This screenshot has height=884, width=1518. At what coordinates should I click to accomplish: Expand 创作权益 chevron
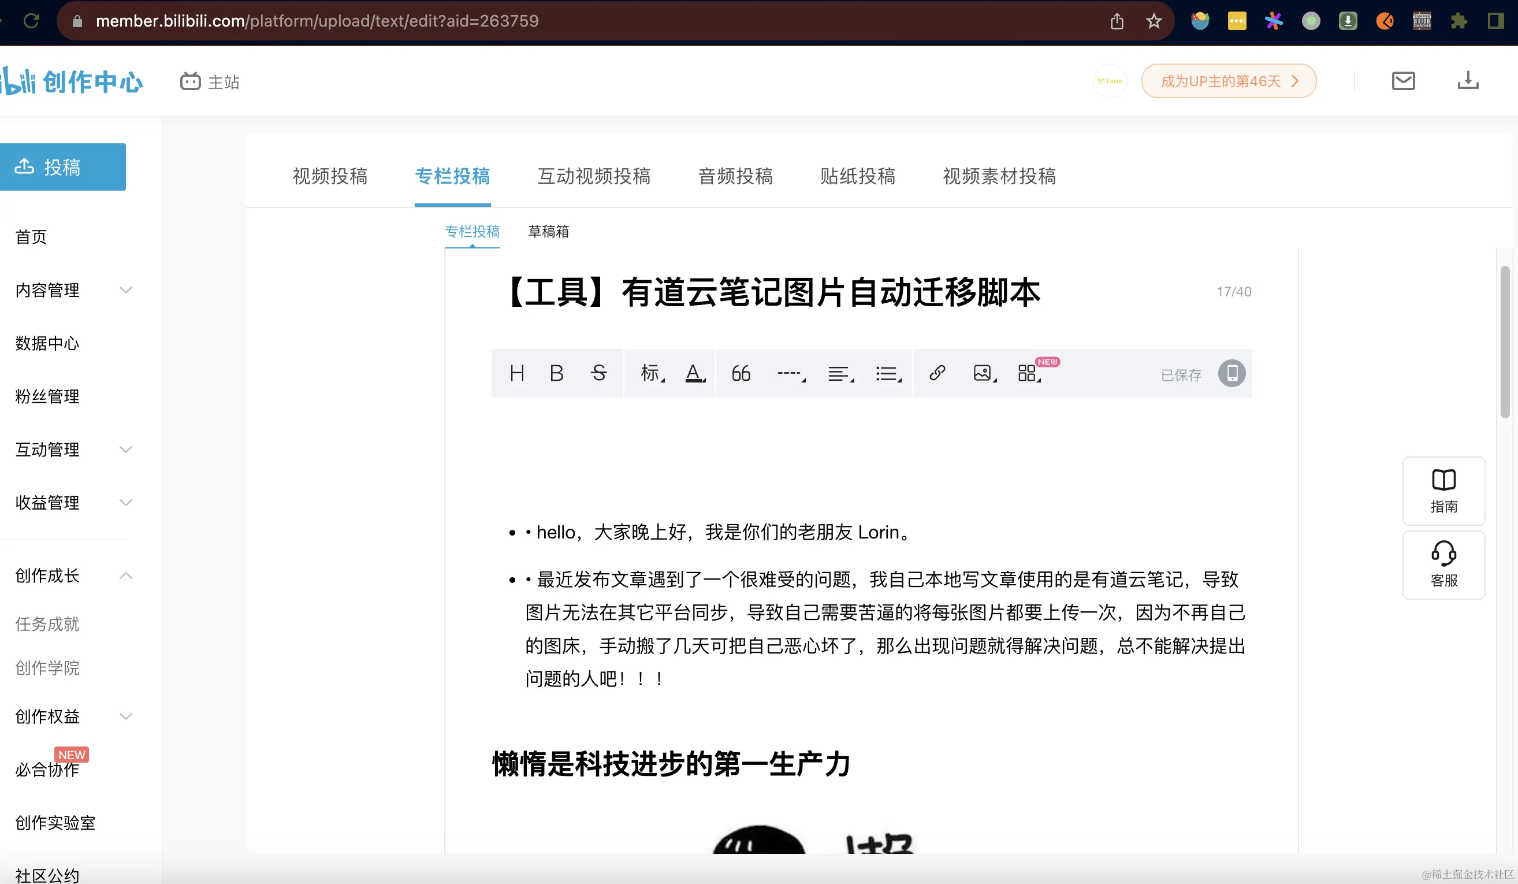pyautogui.click(x=126, y=716)
